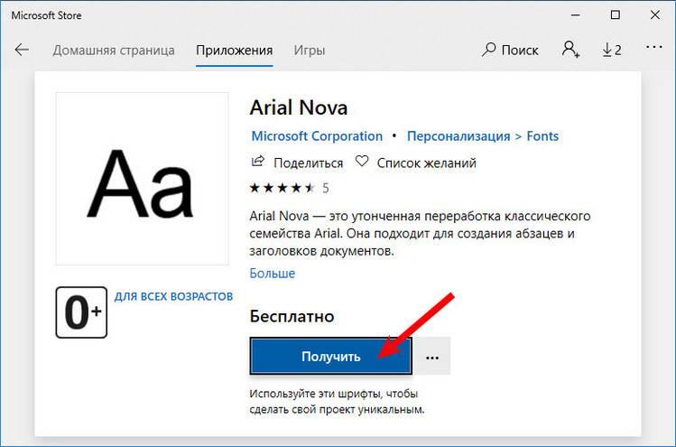The height and width of the screenshot is (447, 676).
Task: Switch to the Игры tab
Action: (x=310, y=51)
